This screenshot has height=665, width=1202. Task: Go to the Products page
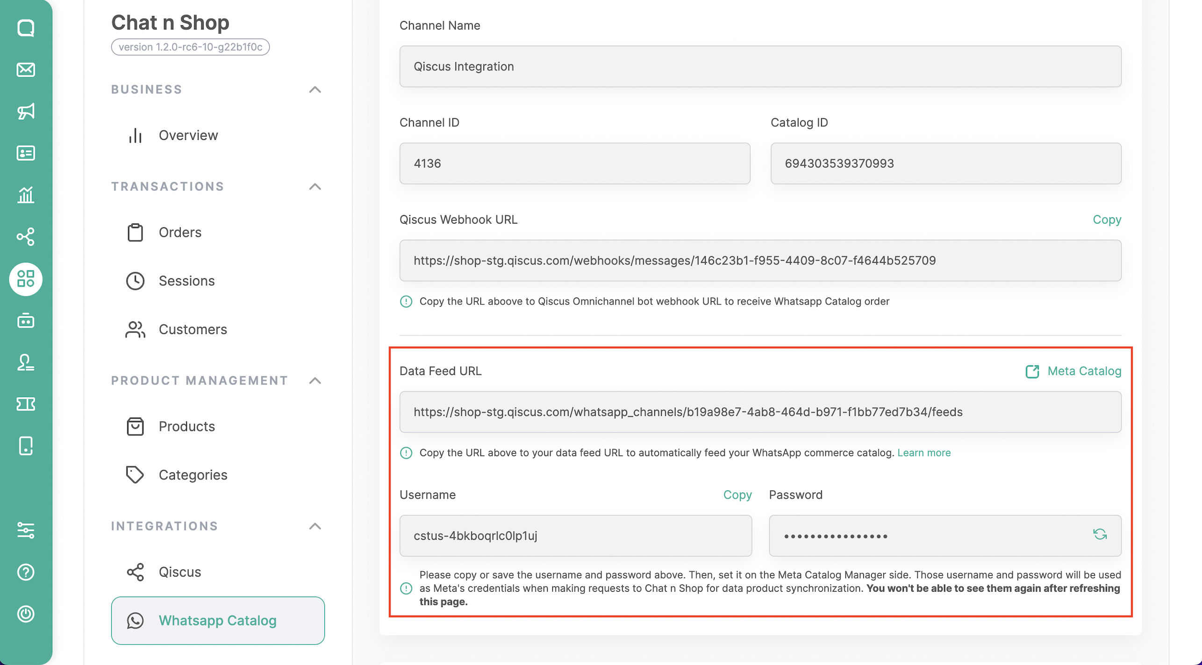(186, 426)
